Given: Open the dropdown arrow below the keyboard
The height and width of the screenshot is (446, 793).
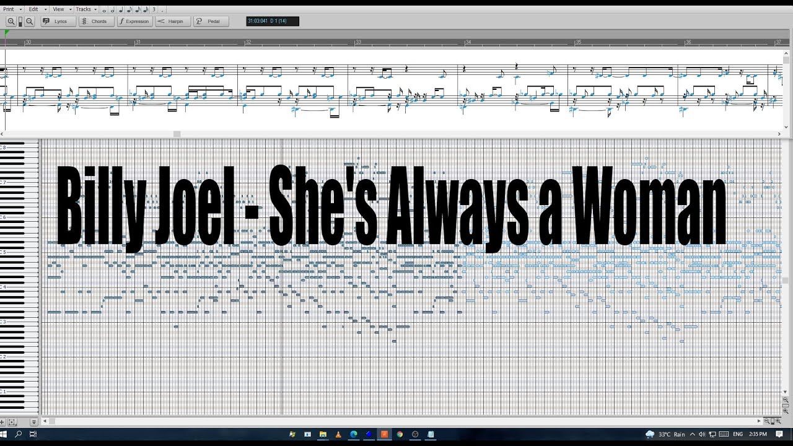Looking at the screenshot, I should click(x=34, y=422).
